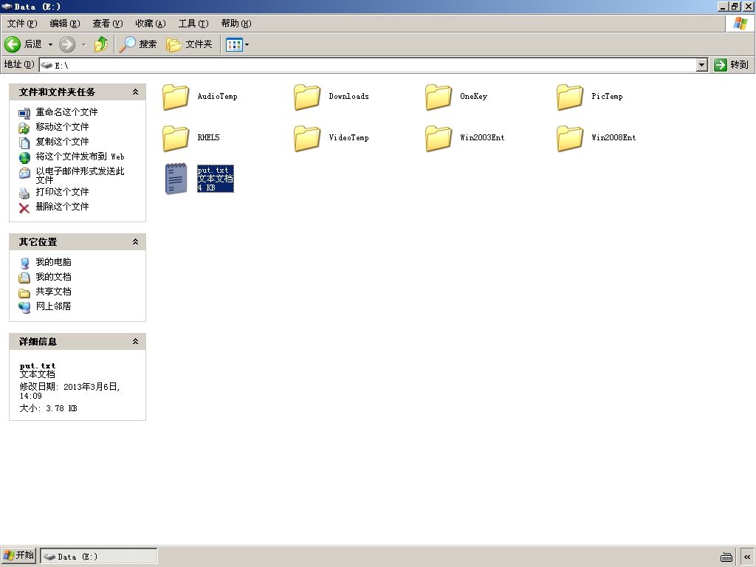Select the Downloads folder icon
Image resolution: width=756 pixels, height=567 pixels.
306,97
